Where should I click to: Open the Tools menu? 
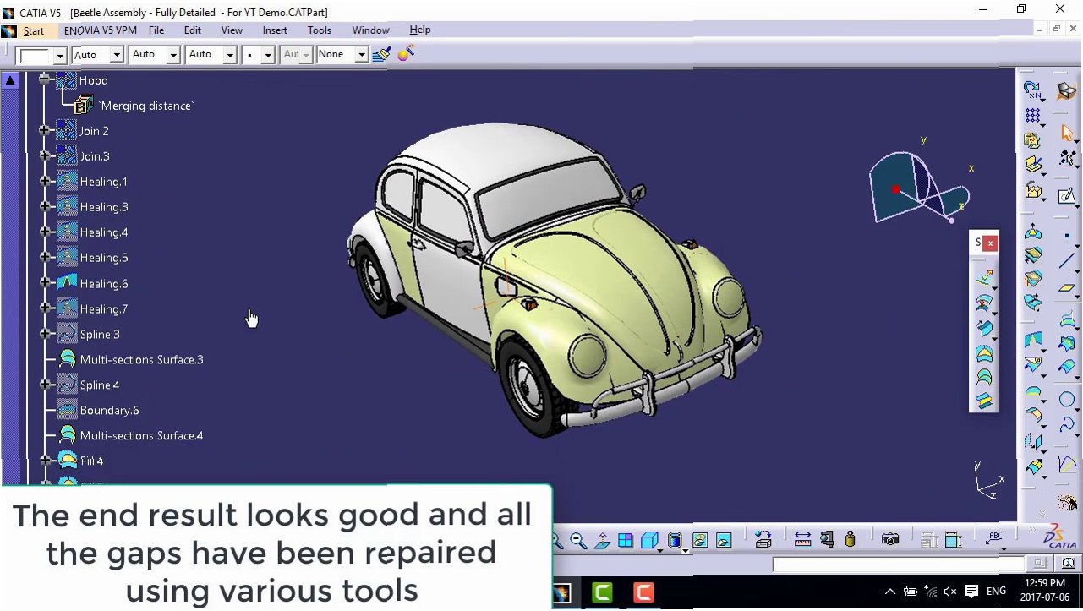tap(319, 30)
